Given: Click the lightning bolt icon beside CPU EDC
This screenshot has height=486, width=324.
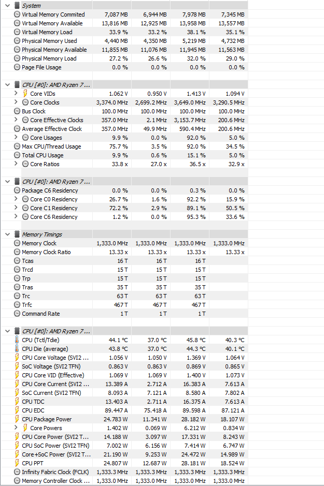Looking at the screenshot, I should 17,410.
